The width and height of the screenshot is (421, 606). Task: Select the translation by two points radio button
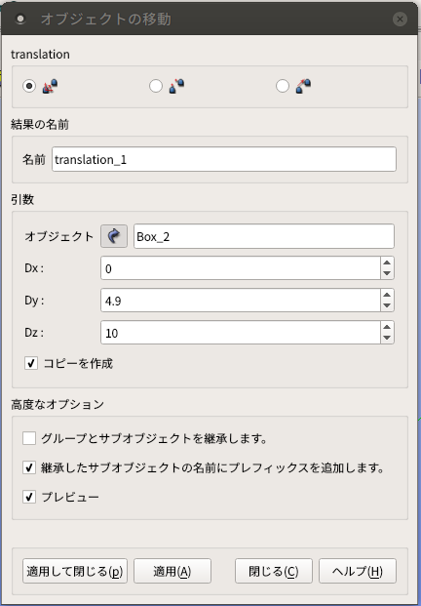pyautogui.click(x=156, y=86)
